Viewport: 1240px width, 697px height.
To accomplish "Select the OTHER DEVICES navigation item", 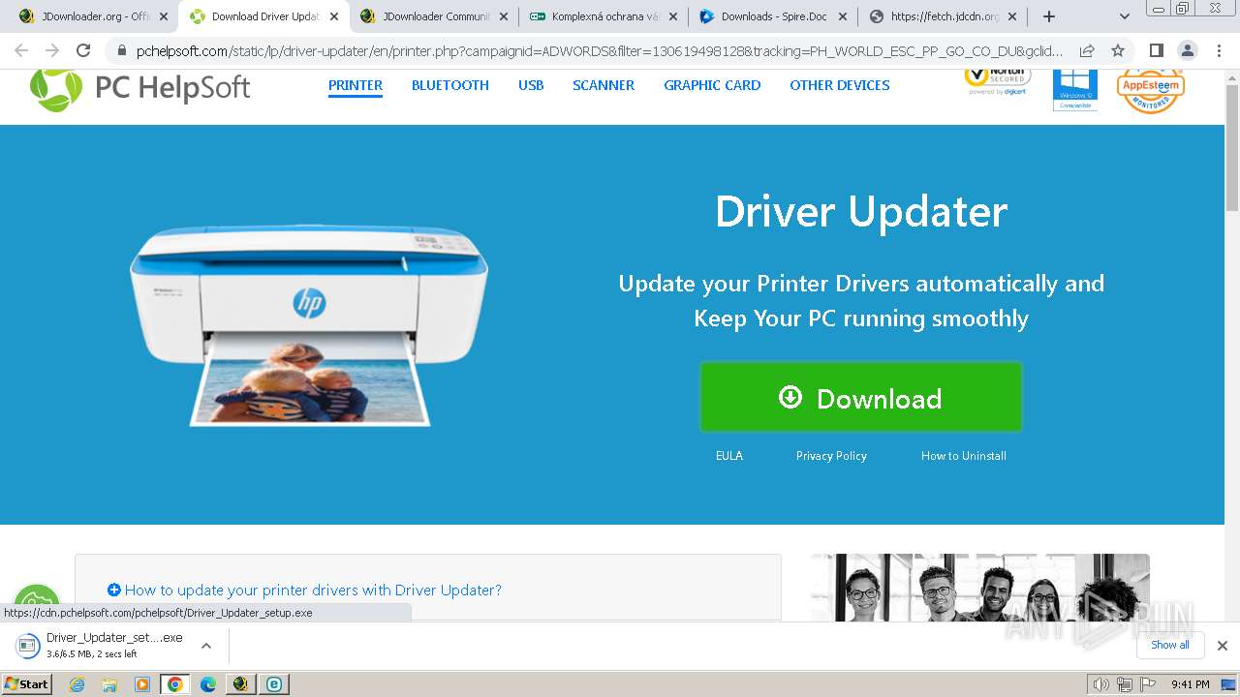I will coord(840,85).
